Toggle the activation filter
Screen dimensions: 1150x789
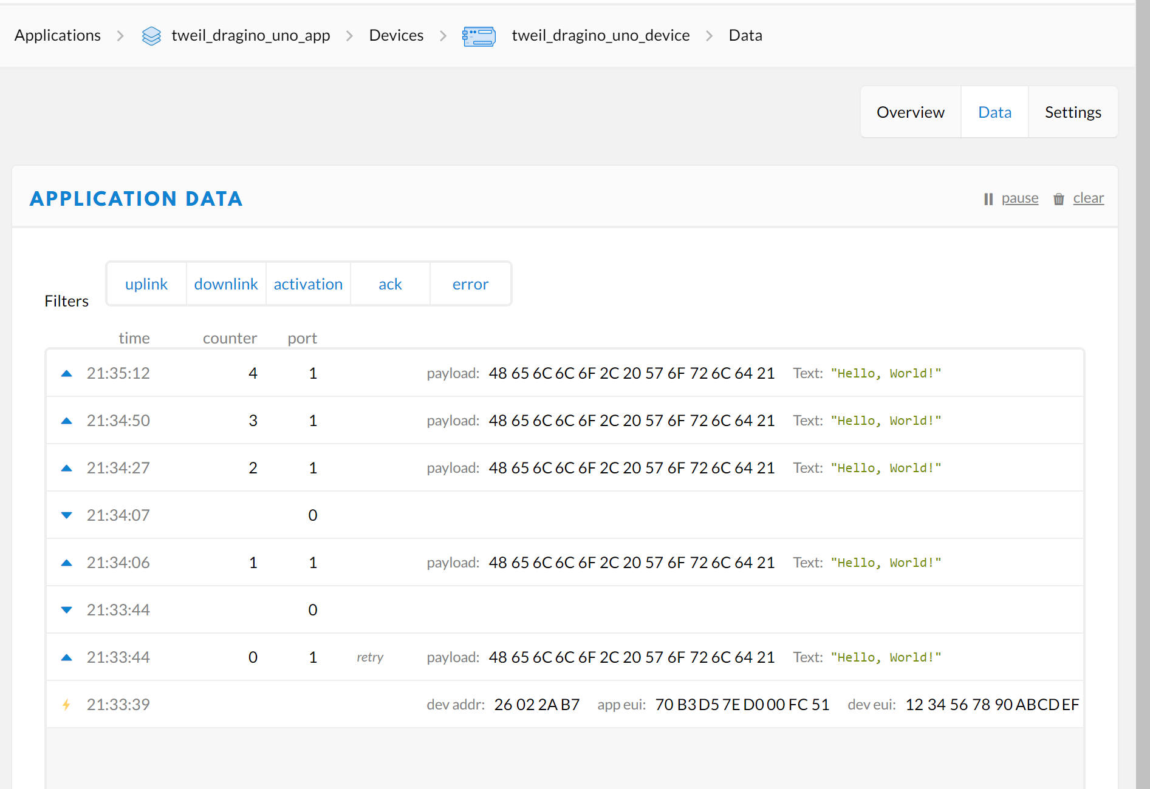308,284
